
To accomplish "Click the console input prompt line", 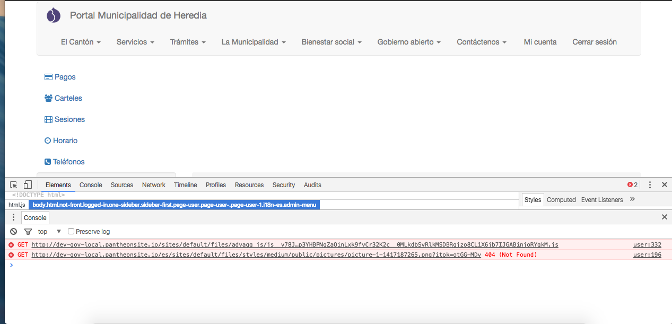I will click(318, 265).
